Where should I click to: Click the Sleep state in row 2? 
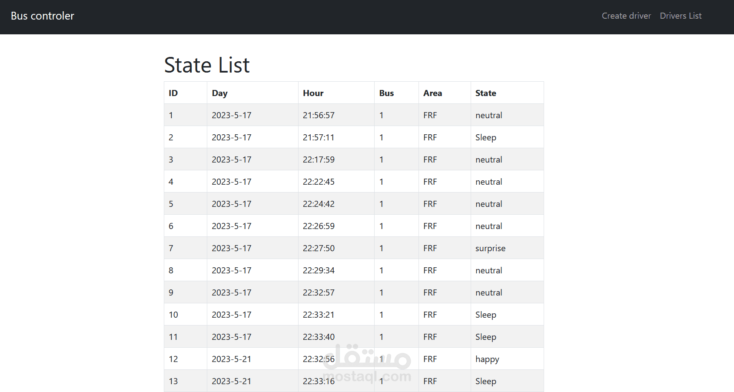pos(486,137)
